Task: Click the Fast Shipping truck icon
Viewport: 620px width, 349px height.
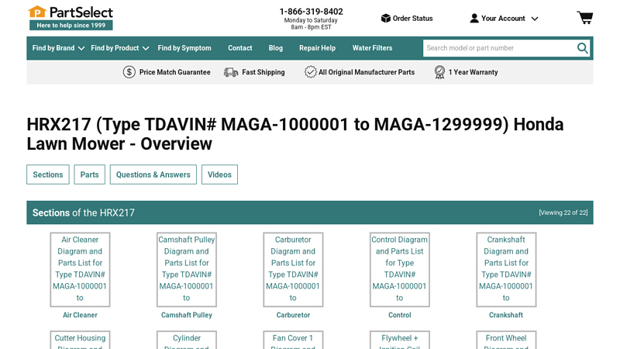Action: 231,72
